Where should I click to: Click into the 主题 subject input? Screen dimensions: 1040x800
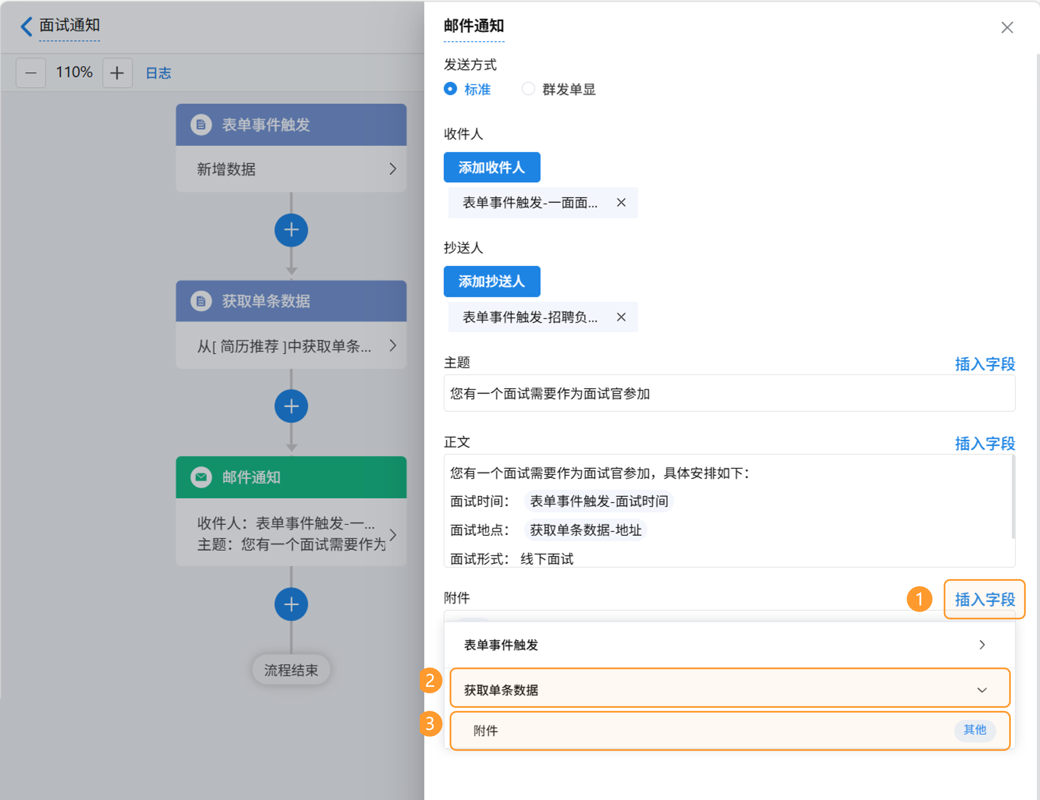(x=729, y=394)
